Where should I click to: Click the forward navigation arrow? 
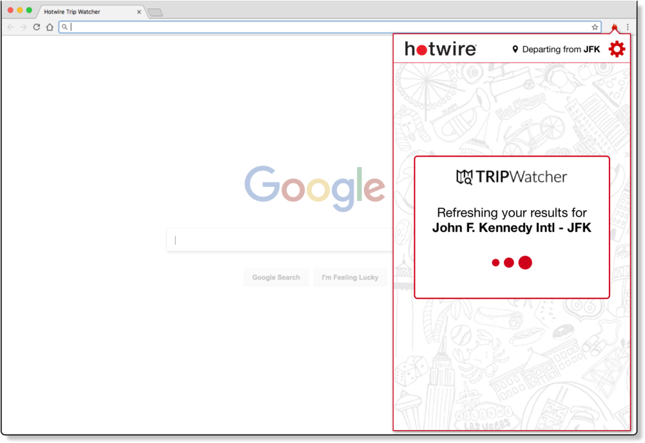23,27
